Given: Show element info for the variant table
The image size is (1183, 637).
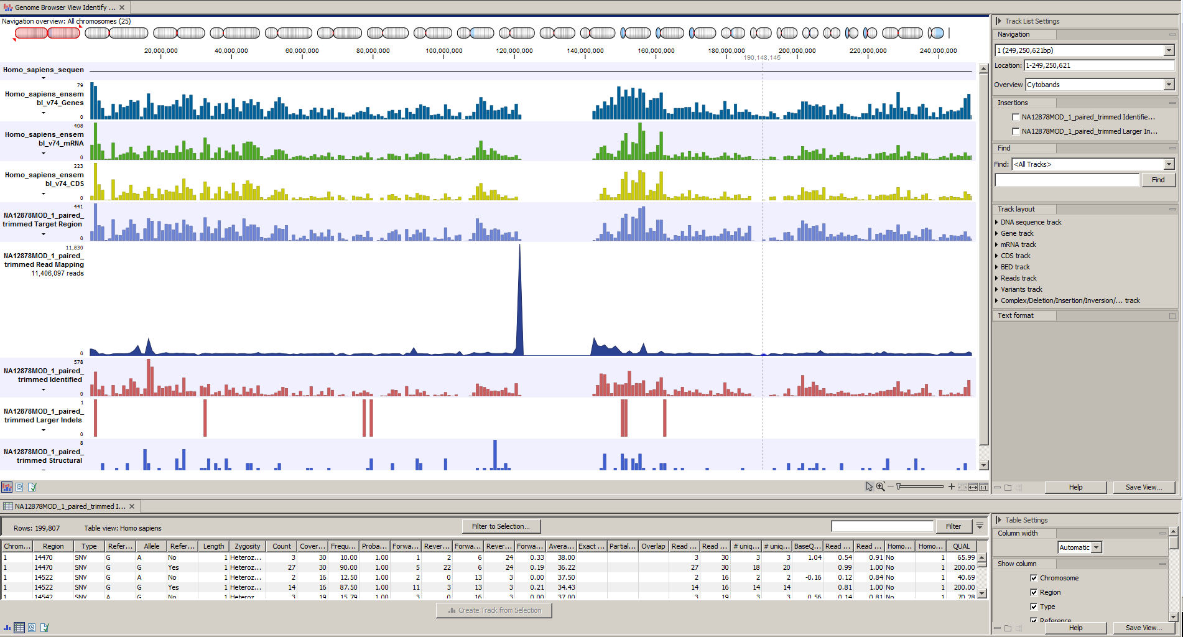Looking at the screenshot, I should coord(44,628).
